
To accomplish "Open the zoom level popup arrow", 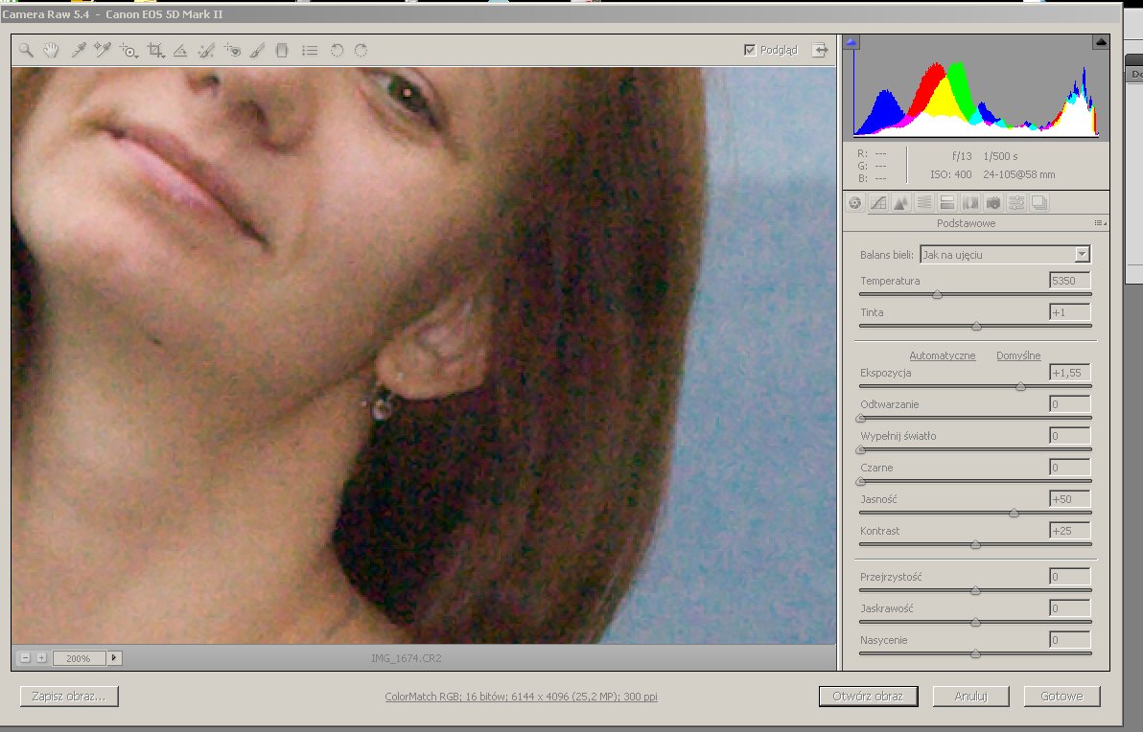I will (x=115, y=658).
